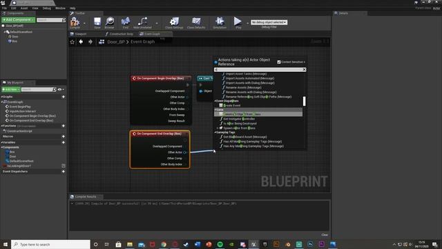Open the Hide Unrelated options dropdown arrow
This screenshot has height=249, width=442.
tap(157, 23)
